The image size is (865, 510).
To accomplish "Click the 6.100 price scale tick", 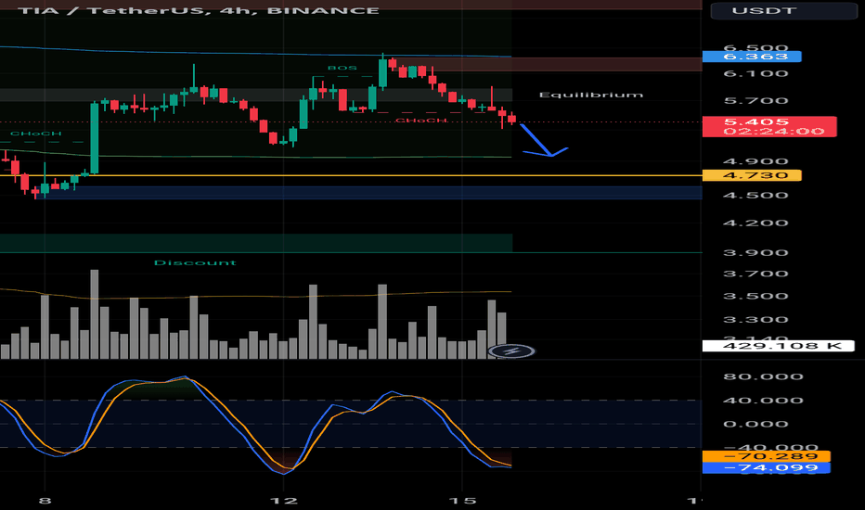I will click(x=755, y=73).
